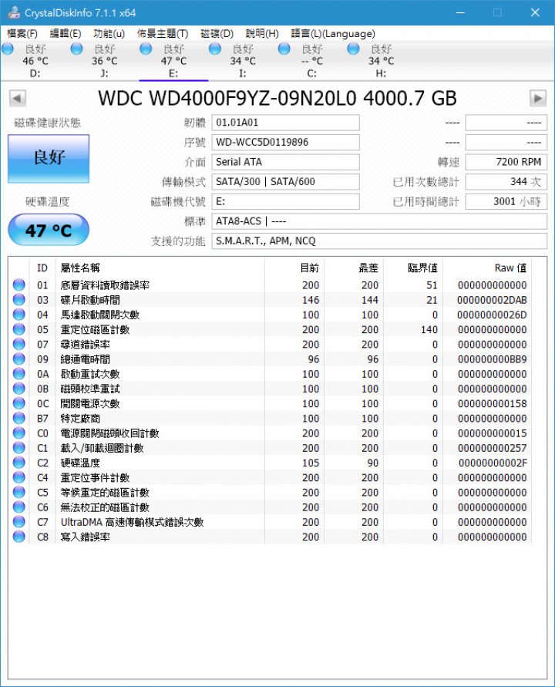Open the 編輯(E) menu

pyautogui.click(x=66, y=34)
